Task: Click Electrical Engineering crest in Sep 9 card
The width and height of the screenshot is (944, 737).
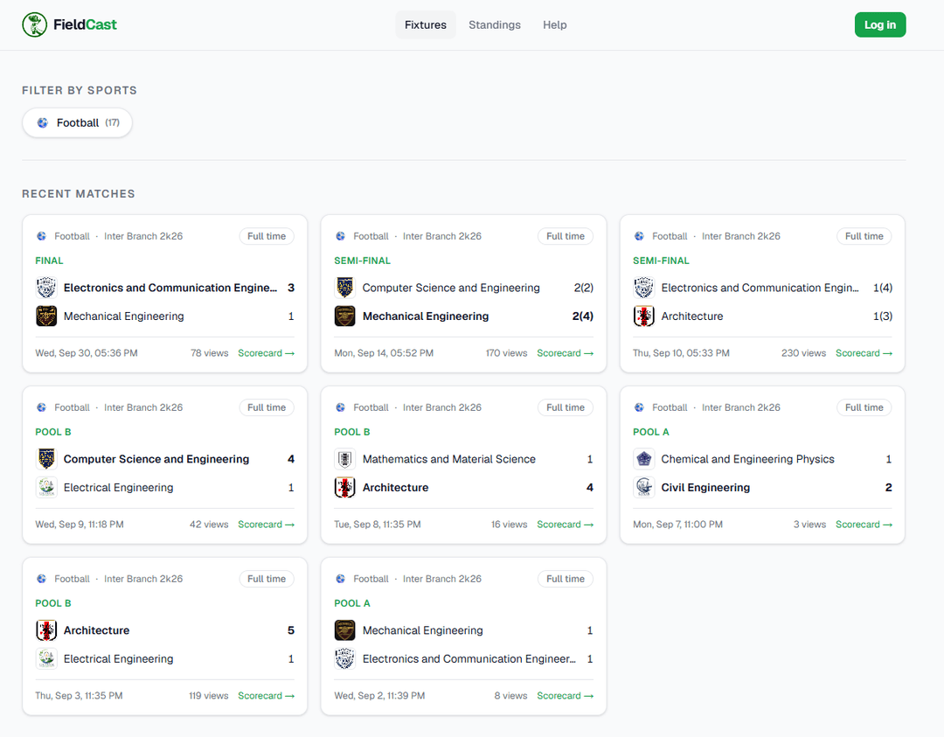Action: (x=46, y=487)
